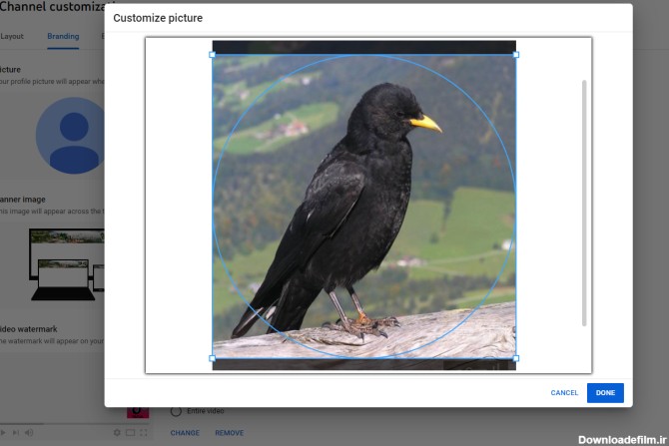Click the fullscreen icon in preview

pos(144,433)
